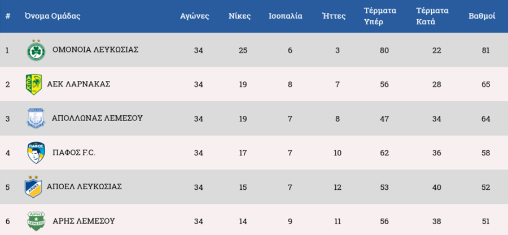
Task: Click the Aris Lemesou green badge
Action: coord(36,221)
